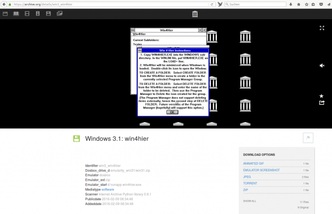332x214 pixels.
Task: Bookmark this page with star icon
Action: tap(306, 4)
